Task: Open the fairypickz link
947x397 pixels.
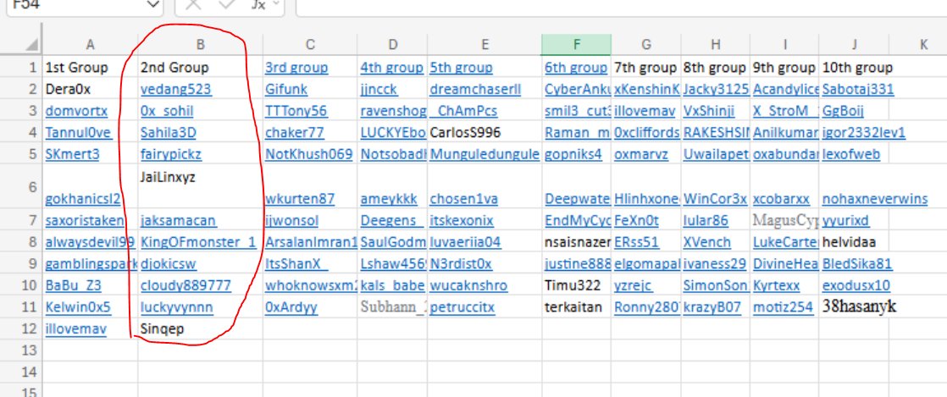Action: click(171, 154)
